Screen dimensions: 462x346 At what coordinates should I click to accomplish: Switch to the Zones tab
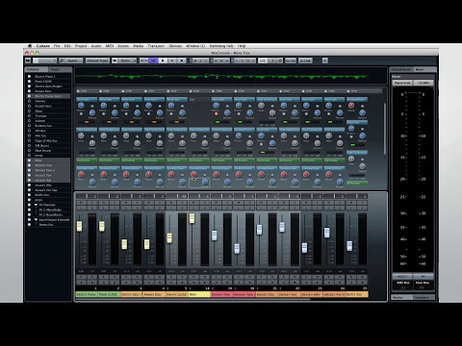pyautogui.click(x=60, y=69)
